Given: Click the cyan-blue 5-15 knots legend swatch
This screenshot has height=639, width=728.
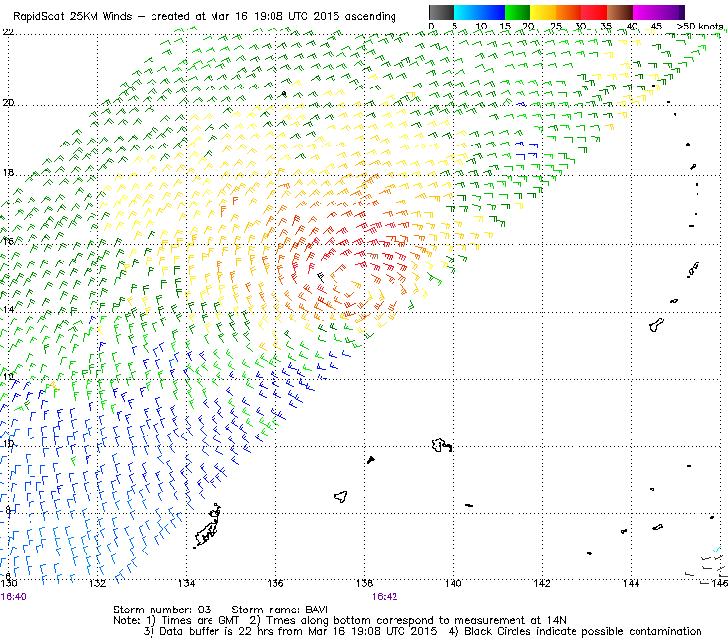Looking at the screenshot, I should tap(479, 12).
